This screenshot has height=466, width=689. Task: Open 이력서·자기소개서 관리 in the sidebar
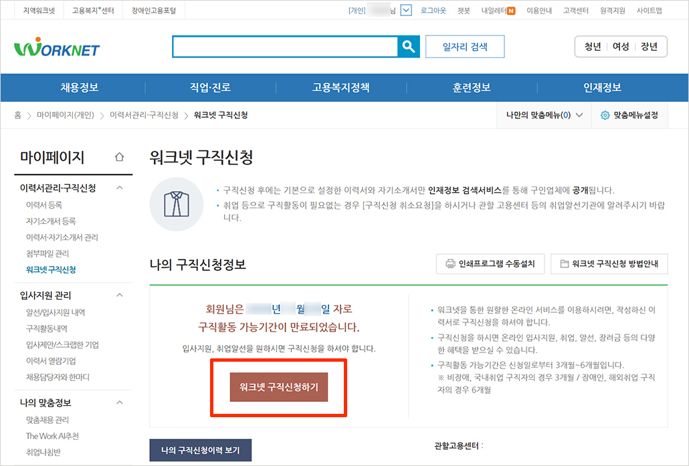point(62,237)
